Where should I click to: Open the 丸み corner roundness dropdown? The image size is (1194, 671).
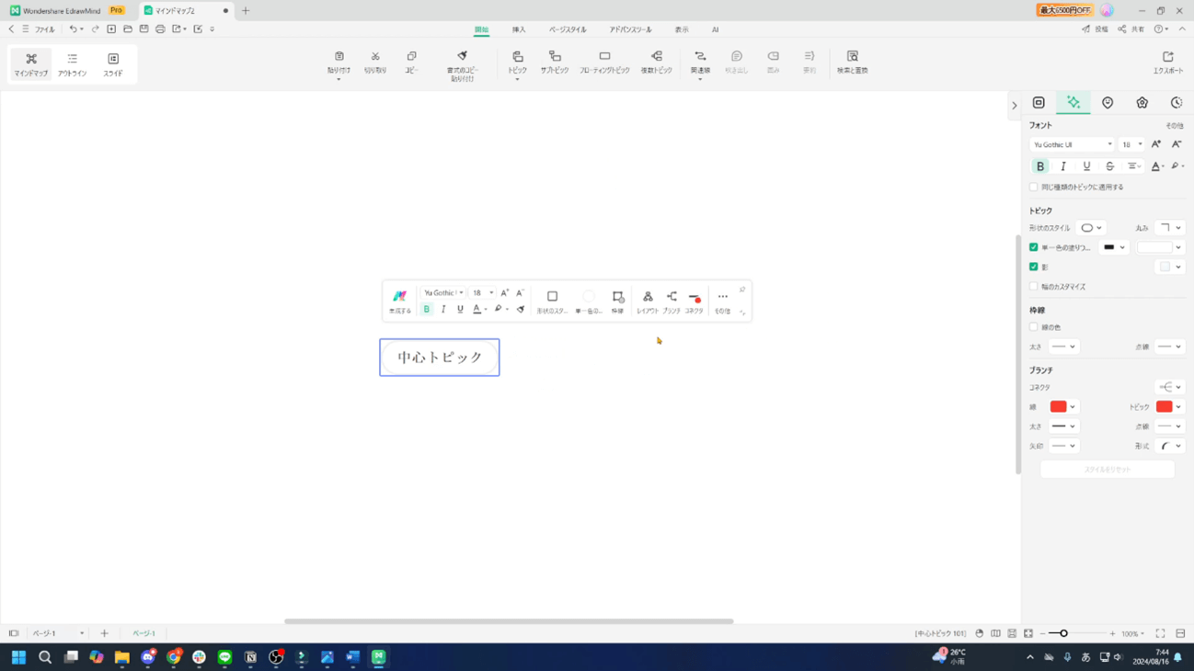click(x=1170, y=228)
